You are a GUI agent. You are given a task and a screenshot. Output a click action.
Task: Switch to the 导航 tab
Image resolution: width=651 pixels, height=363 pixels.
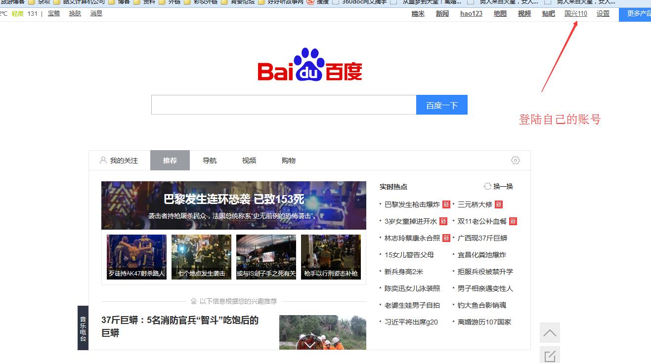coord(210,161)
